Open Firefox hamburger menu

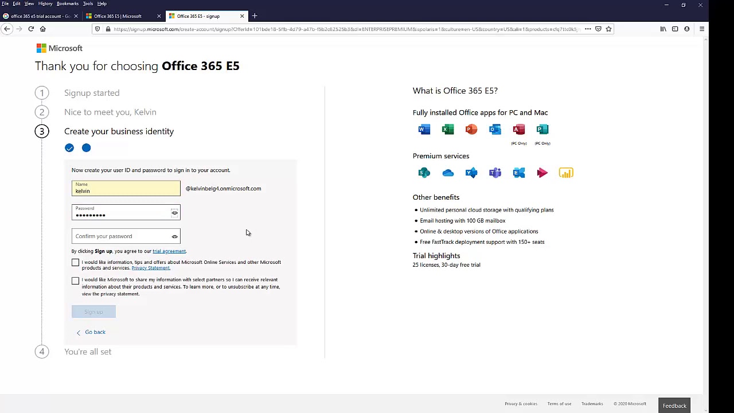click(x=702, y=29)
